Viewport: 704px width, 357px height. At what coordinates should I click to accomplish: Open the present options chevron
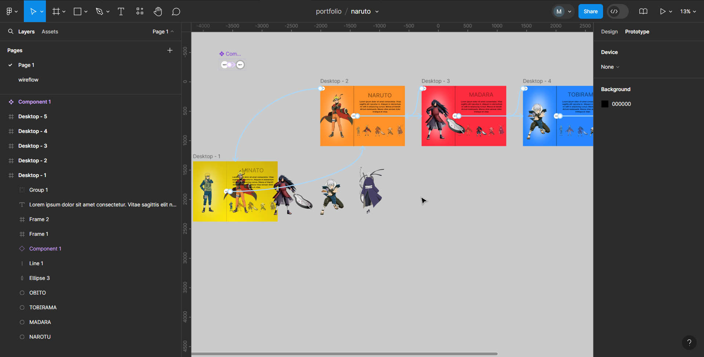671,12
